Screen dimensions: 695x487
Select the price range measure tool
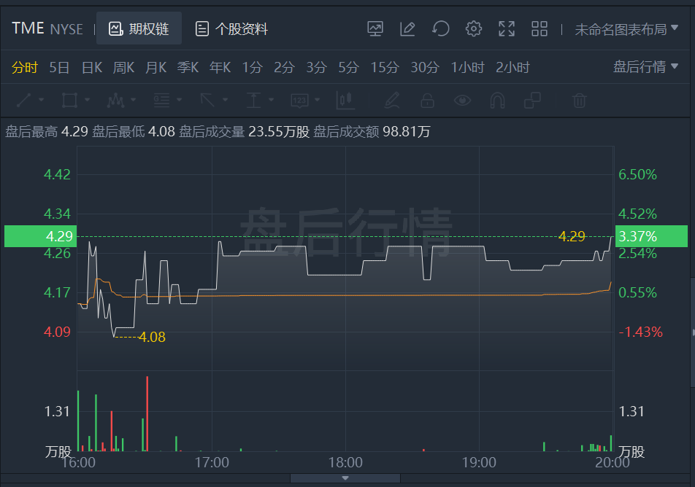pyautogui.click(x=253, y=101)
